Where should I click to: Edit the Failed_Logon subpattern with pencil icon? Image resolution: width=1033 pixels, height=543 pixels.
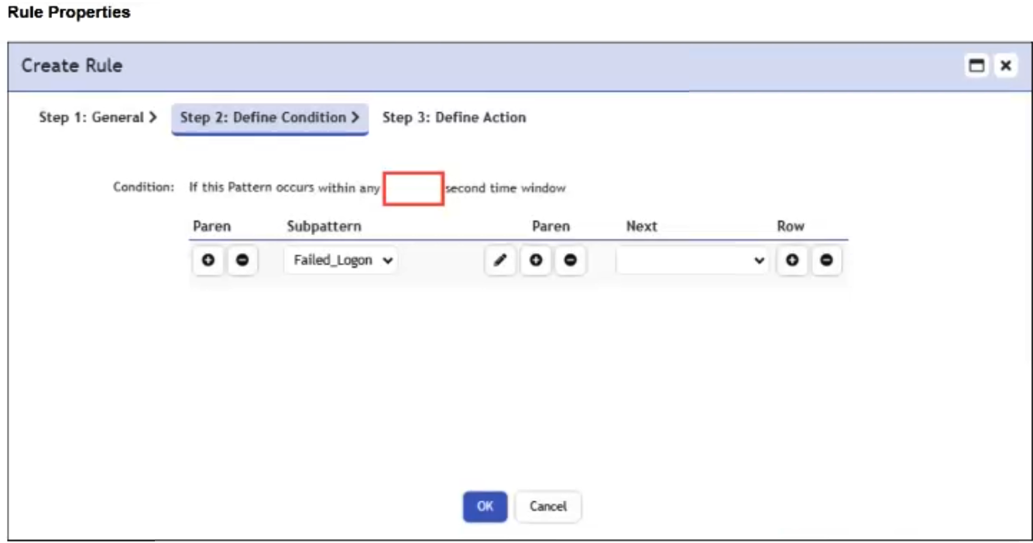coord(500,261)
